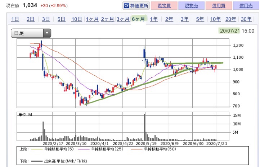Screen dimensions: 260x167
Task: Open 信用売 margin sell order
Action: (246, 6)
